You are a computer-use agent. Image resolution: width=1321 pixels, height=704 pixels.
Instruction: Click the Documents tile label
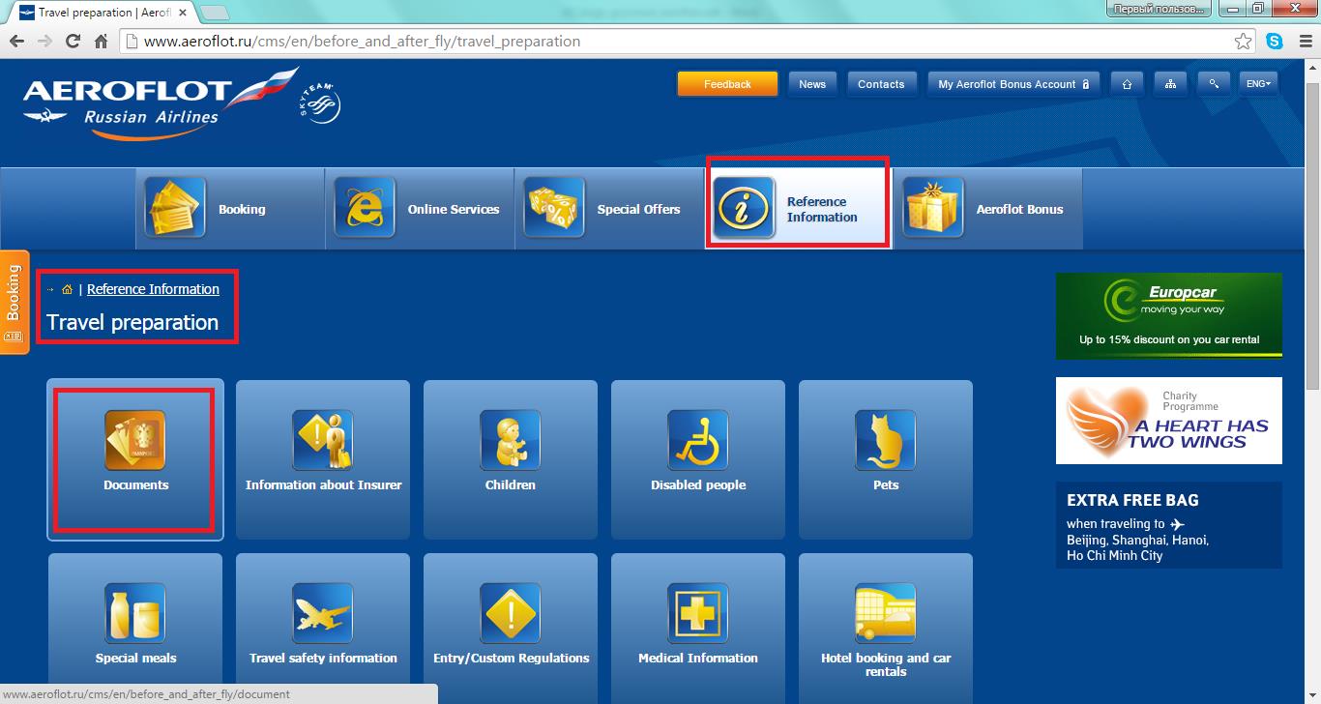[x=136, y=484]
